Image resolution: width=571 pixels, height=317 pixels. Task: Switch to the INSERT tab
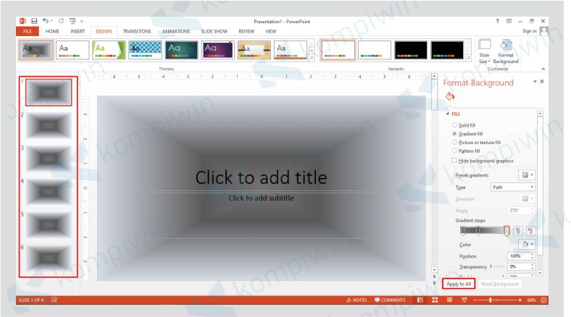pyautogui.click(x=78, y=31)
